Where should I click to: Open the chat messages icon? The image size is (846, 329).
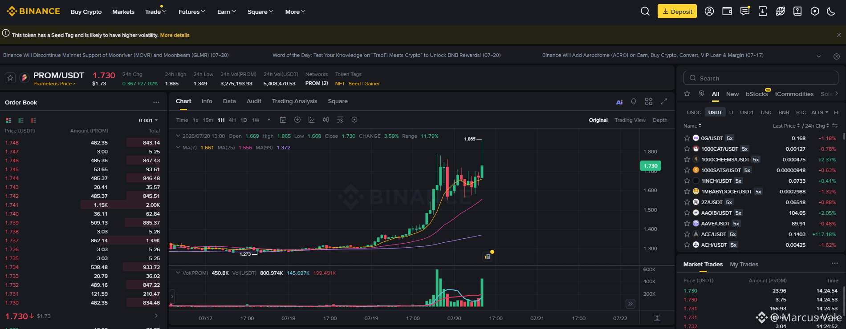click(x=745, y=11)
